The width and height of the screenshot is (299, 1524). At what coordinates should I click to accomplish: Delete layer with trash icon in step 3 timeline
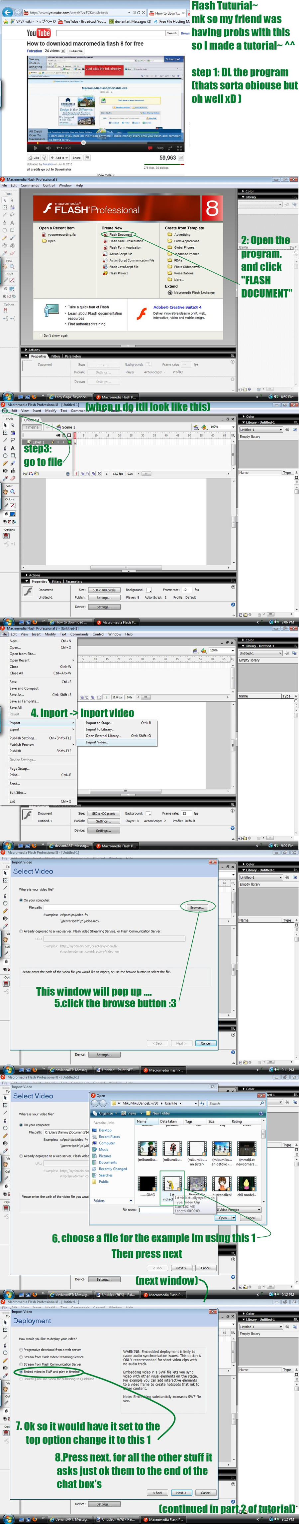coord(68,474)
